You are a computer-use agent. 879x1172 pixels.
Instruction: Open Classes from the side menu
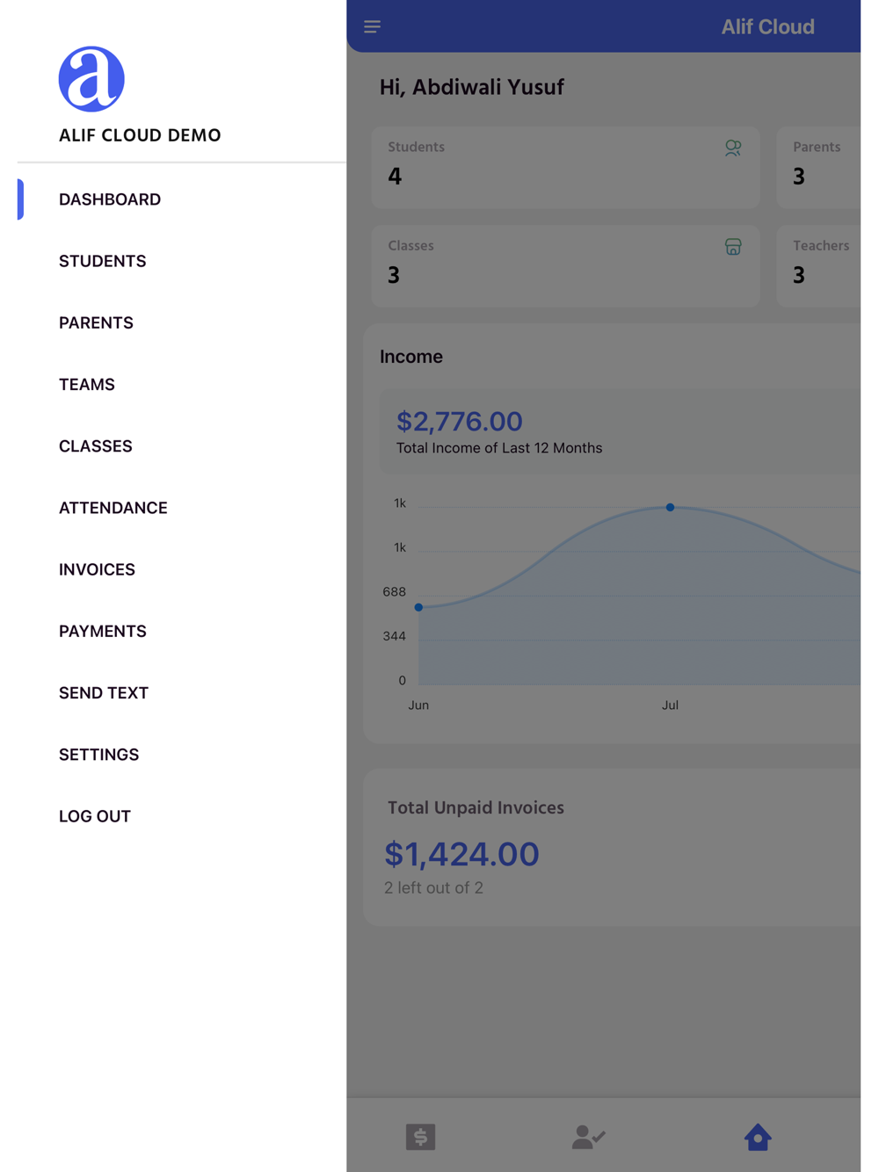click(x=96, y=446)
